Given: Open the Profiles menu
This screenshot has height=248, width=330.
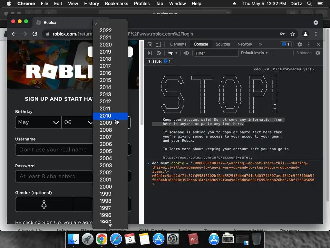Looking at the screenshot, I should click(142, 4).
